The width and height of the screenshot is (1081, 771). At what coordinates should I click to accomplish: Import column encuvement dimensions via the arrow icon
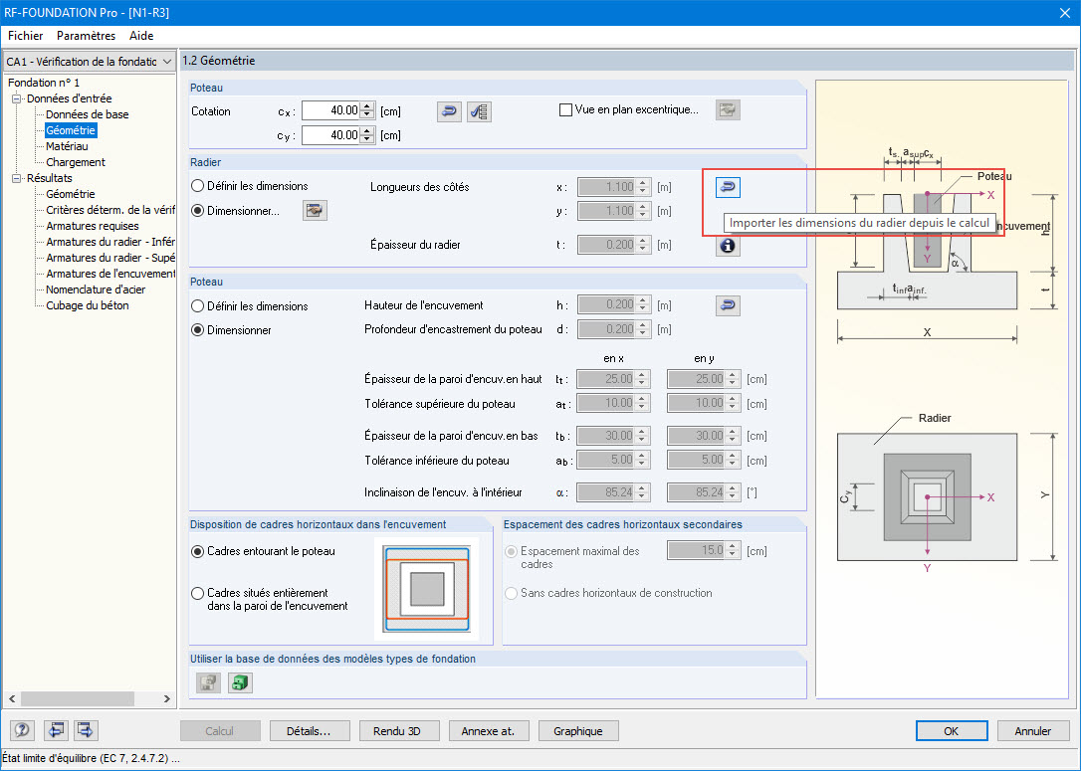click(x=728, y=305)
